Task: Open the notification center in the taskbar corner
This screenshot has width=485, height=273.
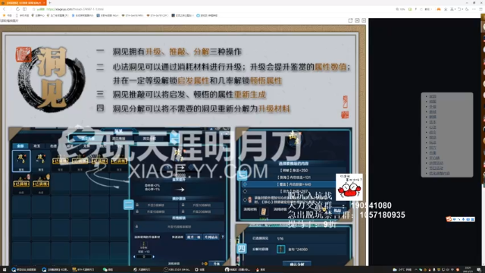Action: click(479, 270)
